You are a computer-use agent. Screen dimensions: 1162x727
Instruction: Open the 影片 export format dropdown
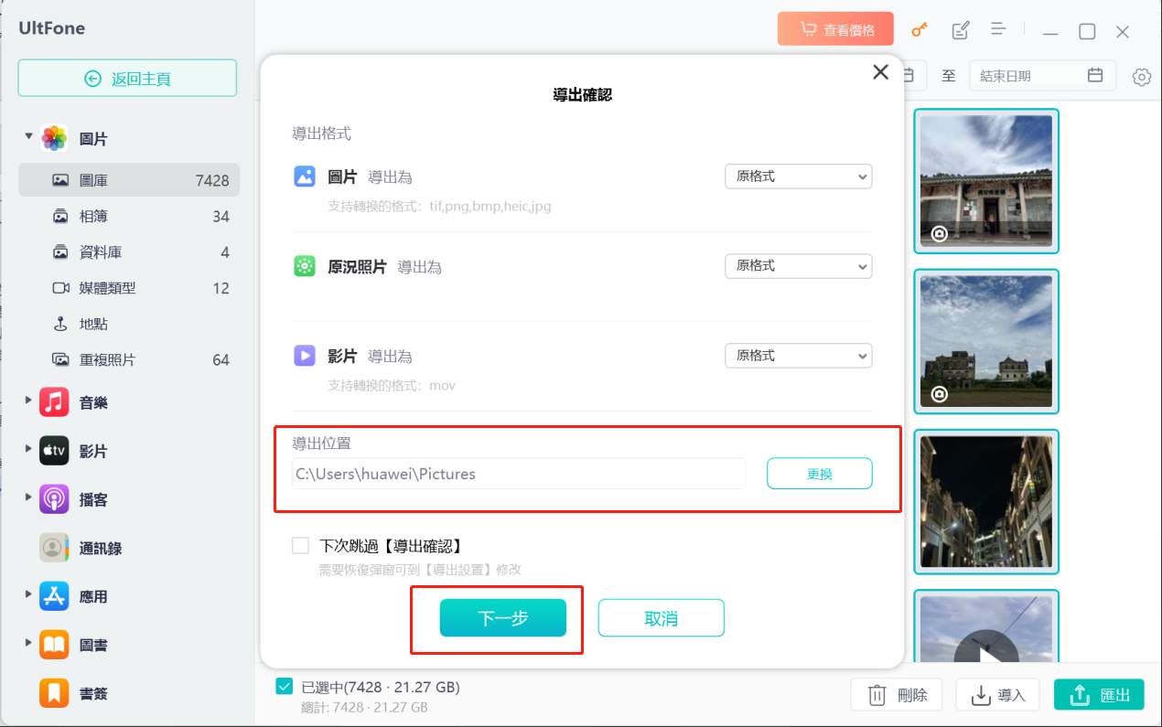pos(798,355)
